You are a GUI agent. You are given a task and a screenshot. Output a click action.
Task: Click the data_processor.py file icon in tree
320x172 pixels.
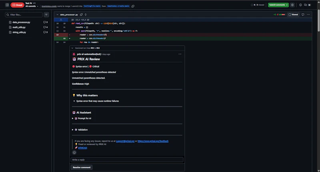[x=10, y=22]
